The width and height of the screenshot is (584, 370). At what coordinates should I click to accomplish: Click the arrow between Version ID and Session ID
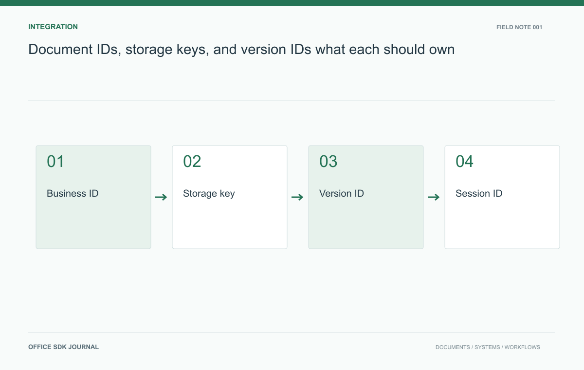coord(434,197)
